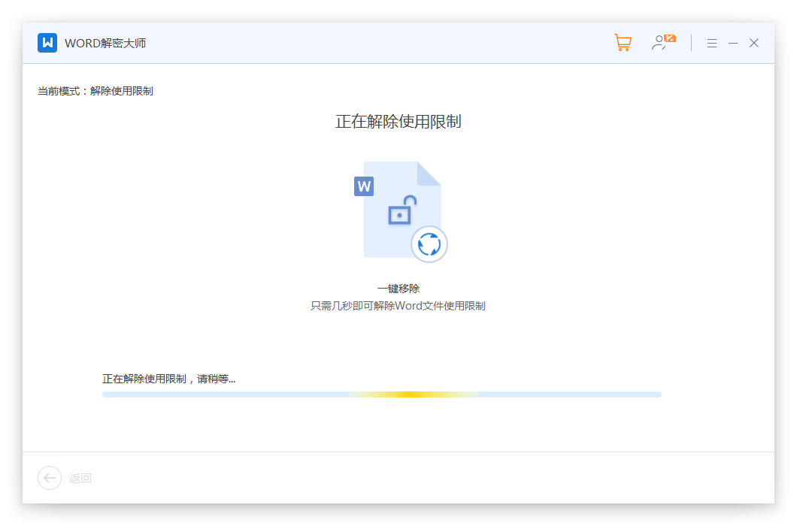
Task: Click the 一键移除 label
Action: [398, 289]
